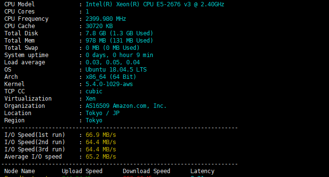Select load average '0.03, 0.05, 0.04'
Screen dimensions: 329x177
click(x=113, y=62)
